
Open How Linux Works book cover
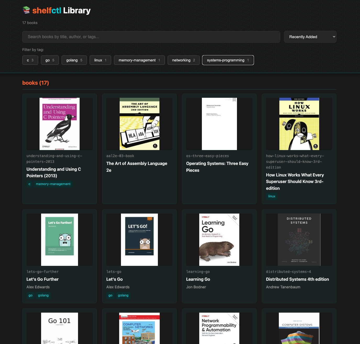point(299,124)
